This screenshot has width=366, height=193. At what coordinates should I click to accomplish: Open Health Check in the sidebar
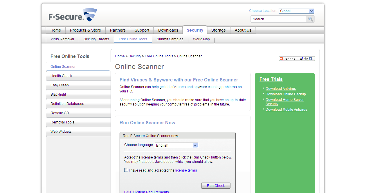(x=78, y=76)
